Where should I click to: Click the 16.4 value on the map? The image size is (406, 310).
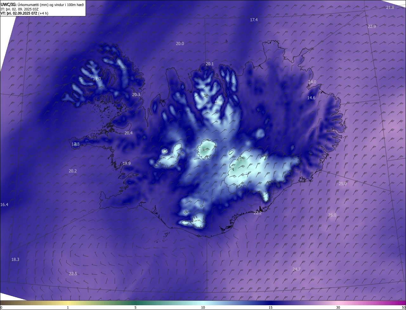(x=4, y=205)
